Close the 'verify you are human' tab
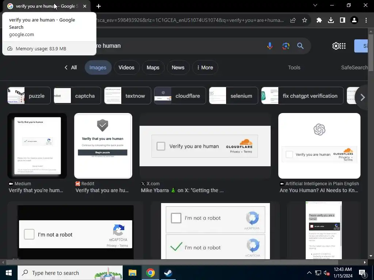 tap(85, 6)
